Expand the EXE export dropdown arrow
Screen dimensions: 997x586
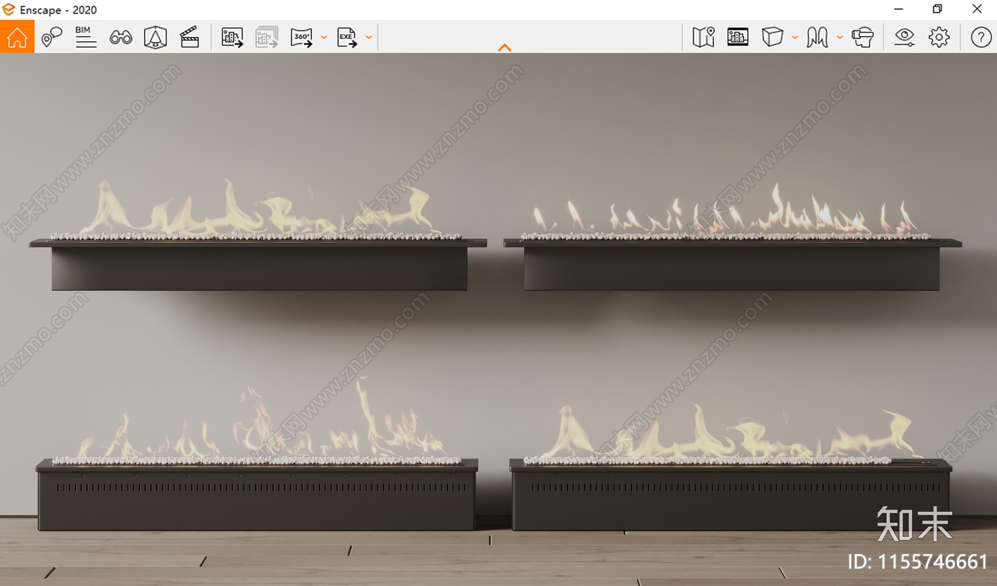(369, 37)
